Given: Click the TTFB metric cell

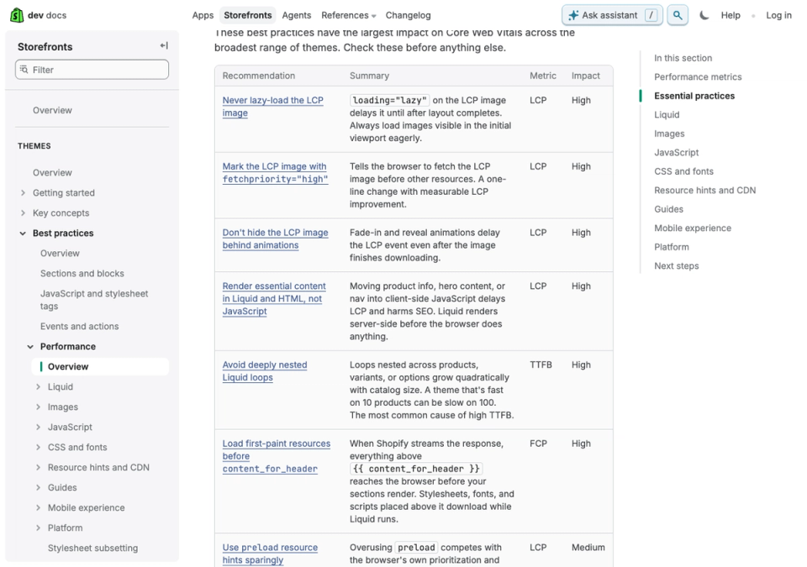Looking at the screenshot, I should pos(541,365).
